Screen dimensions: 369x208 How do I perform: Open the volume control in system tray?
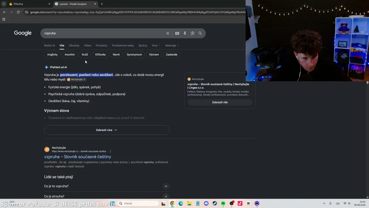(349, 203)
